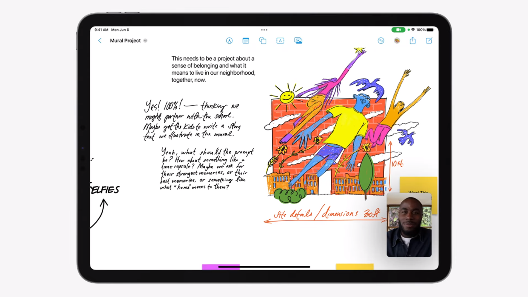Insert a sticky note from toolbar
Viewport: 528px width, 297px height.
246,41
